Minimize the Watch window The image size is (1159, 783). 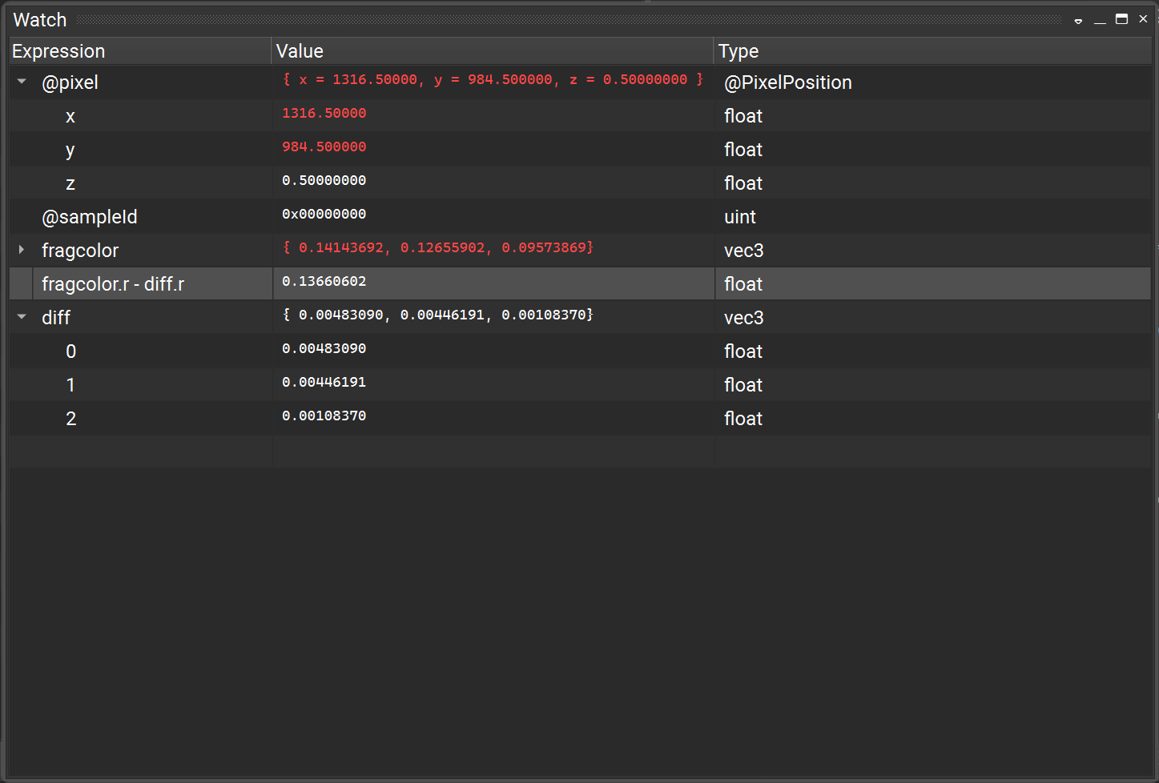(1100, 19)
